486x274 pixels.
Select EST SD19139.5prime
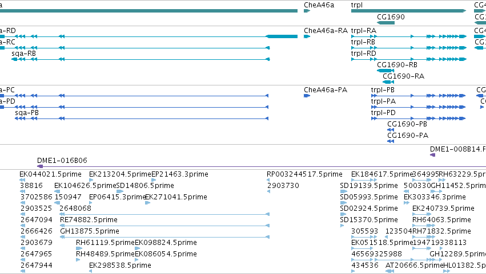pyautogui.click(x=369, y=186)
